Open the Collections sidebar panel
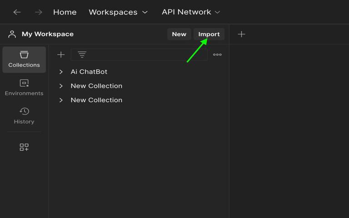Screen dimensions: 349x218 (x=24, y=59)
